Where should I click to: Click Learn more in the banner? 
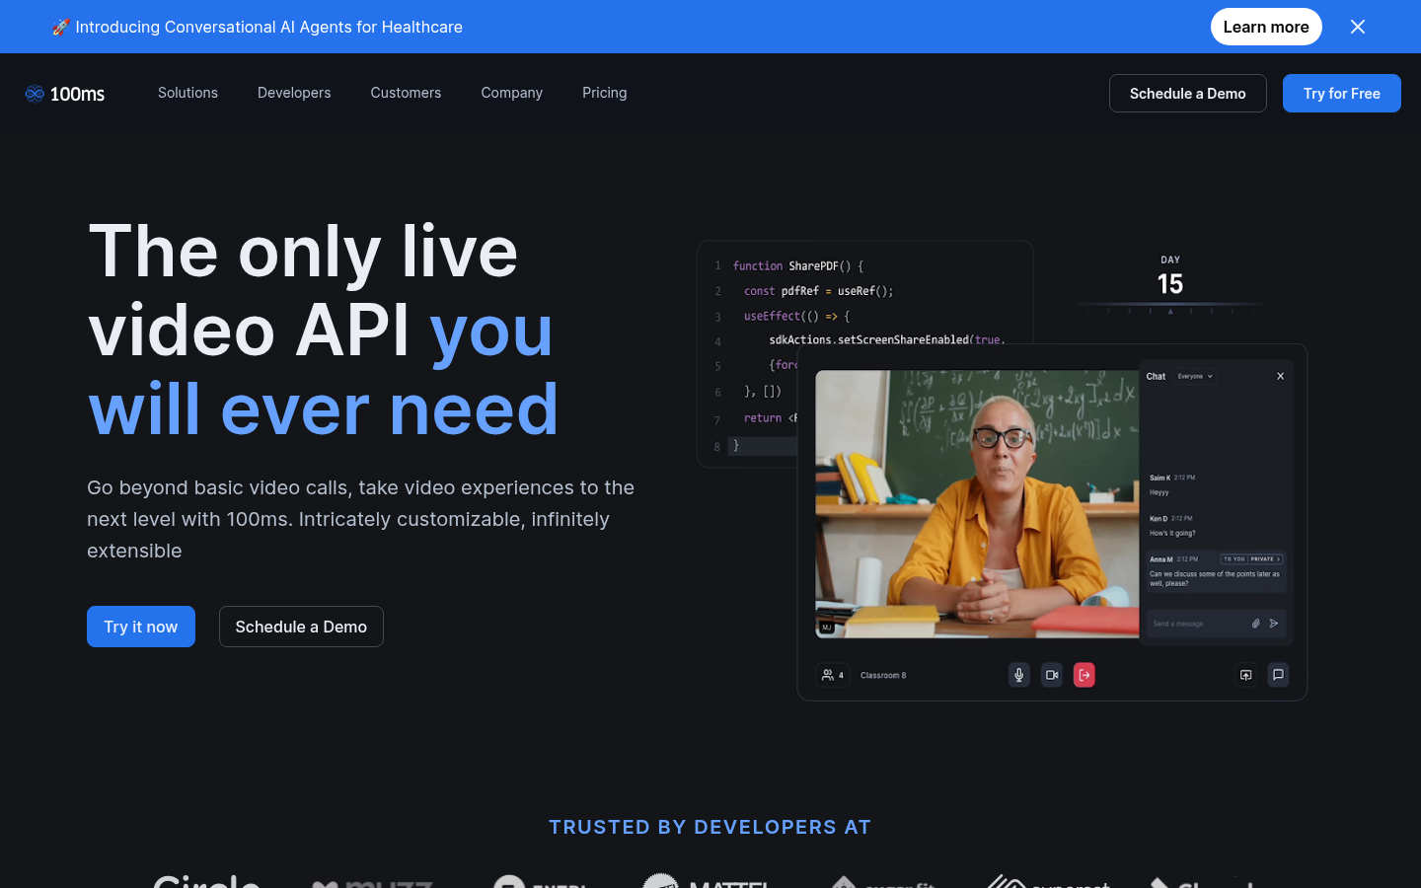(x=1266, y=27)
